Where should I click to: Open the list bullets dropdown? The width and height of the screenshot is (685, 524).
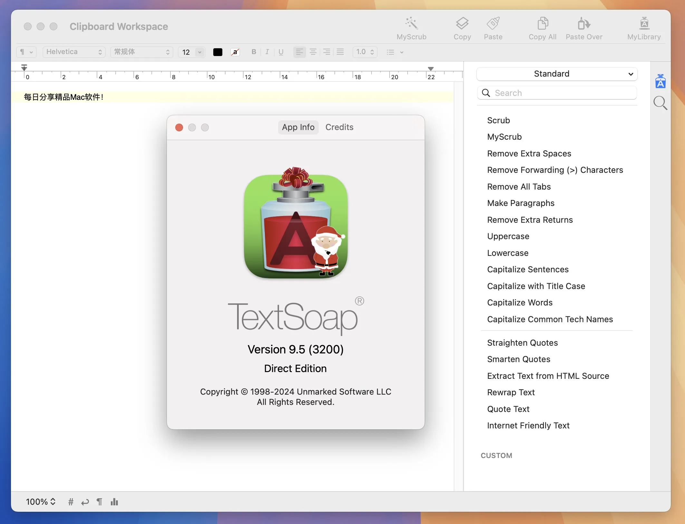coord(395,52)
